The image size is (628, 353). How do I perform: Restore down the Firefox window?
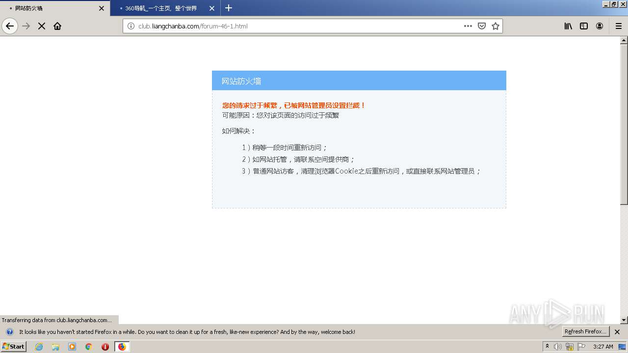614,4
